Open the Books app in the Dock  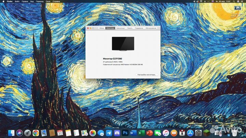click(174, 133)
